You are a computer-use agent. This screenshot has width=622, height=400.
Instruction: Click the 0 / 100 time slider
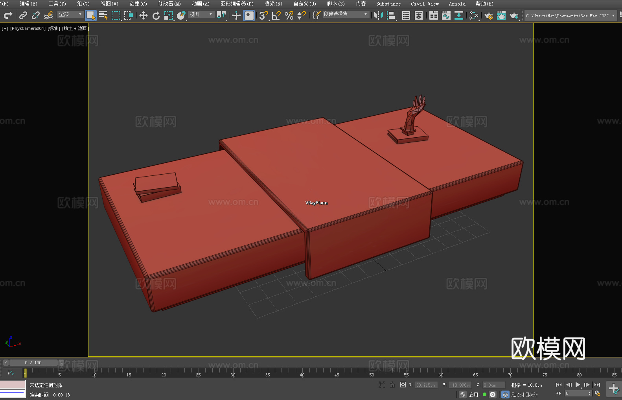pos(33,363)
